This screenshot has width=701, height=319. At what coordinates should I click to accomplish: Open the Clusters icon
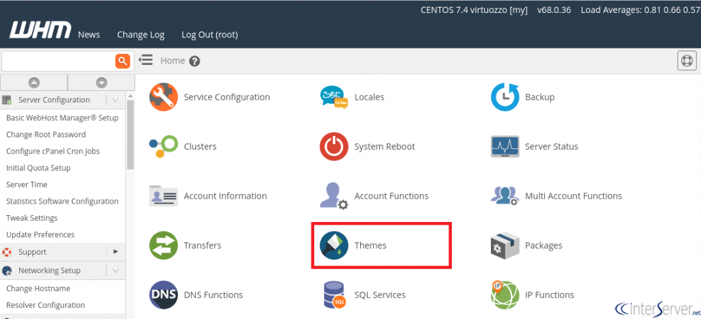pos(164,146)
